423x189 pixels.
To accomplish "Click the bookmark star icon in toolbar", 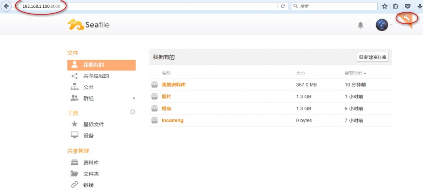I will [x=385, y=6].
